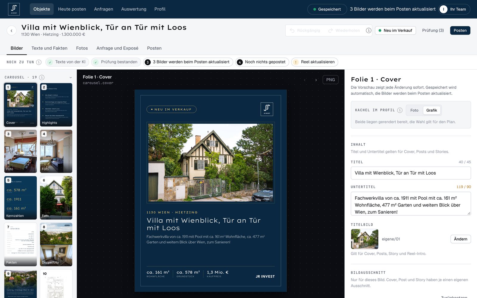Viewport: 477px width, 298px height.
Task: Click Ändern to change title image
Action: click(x=460, y=239)
